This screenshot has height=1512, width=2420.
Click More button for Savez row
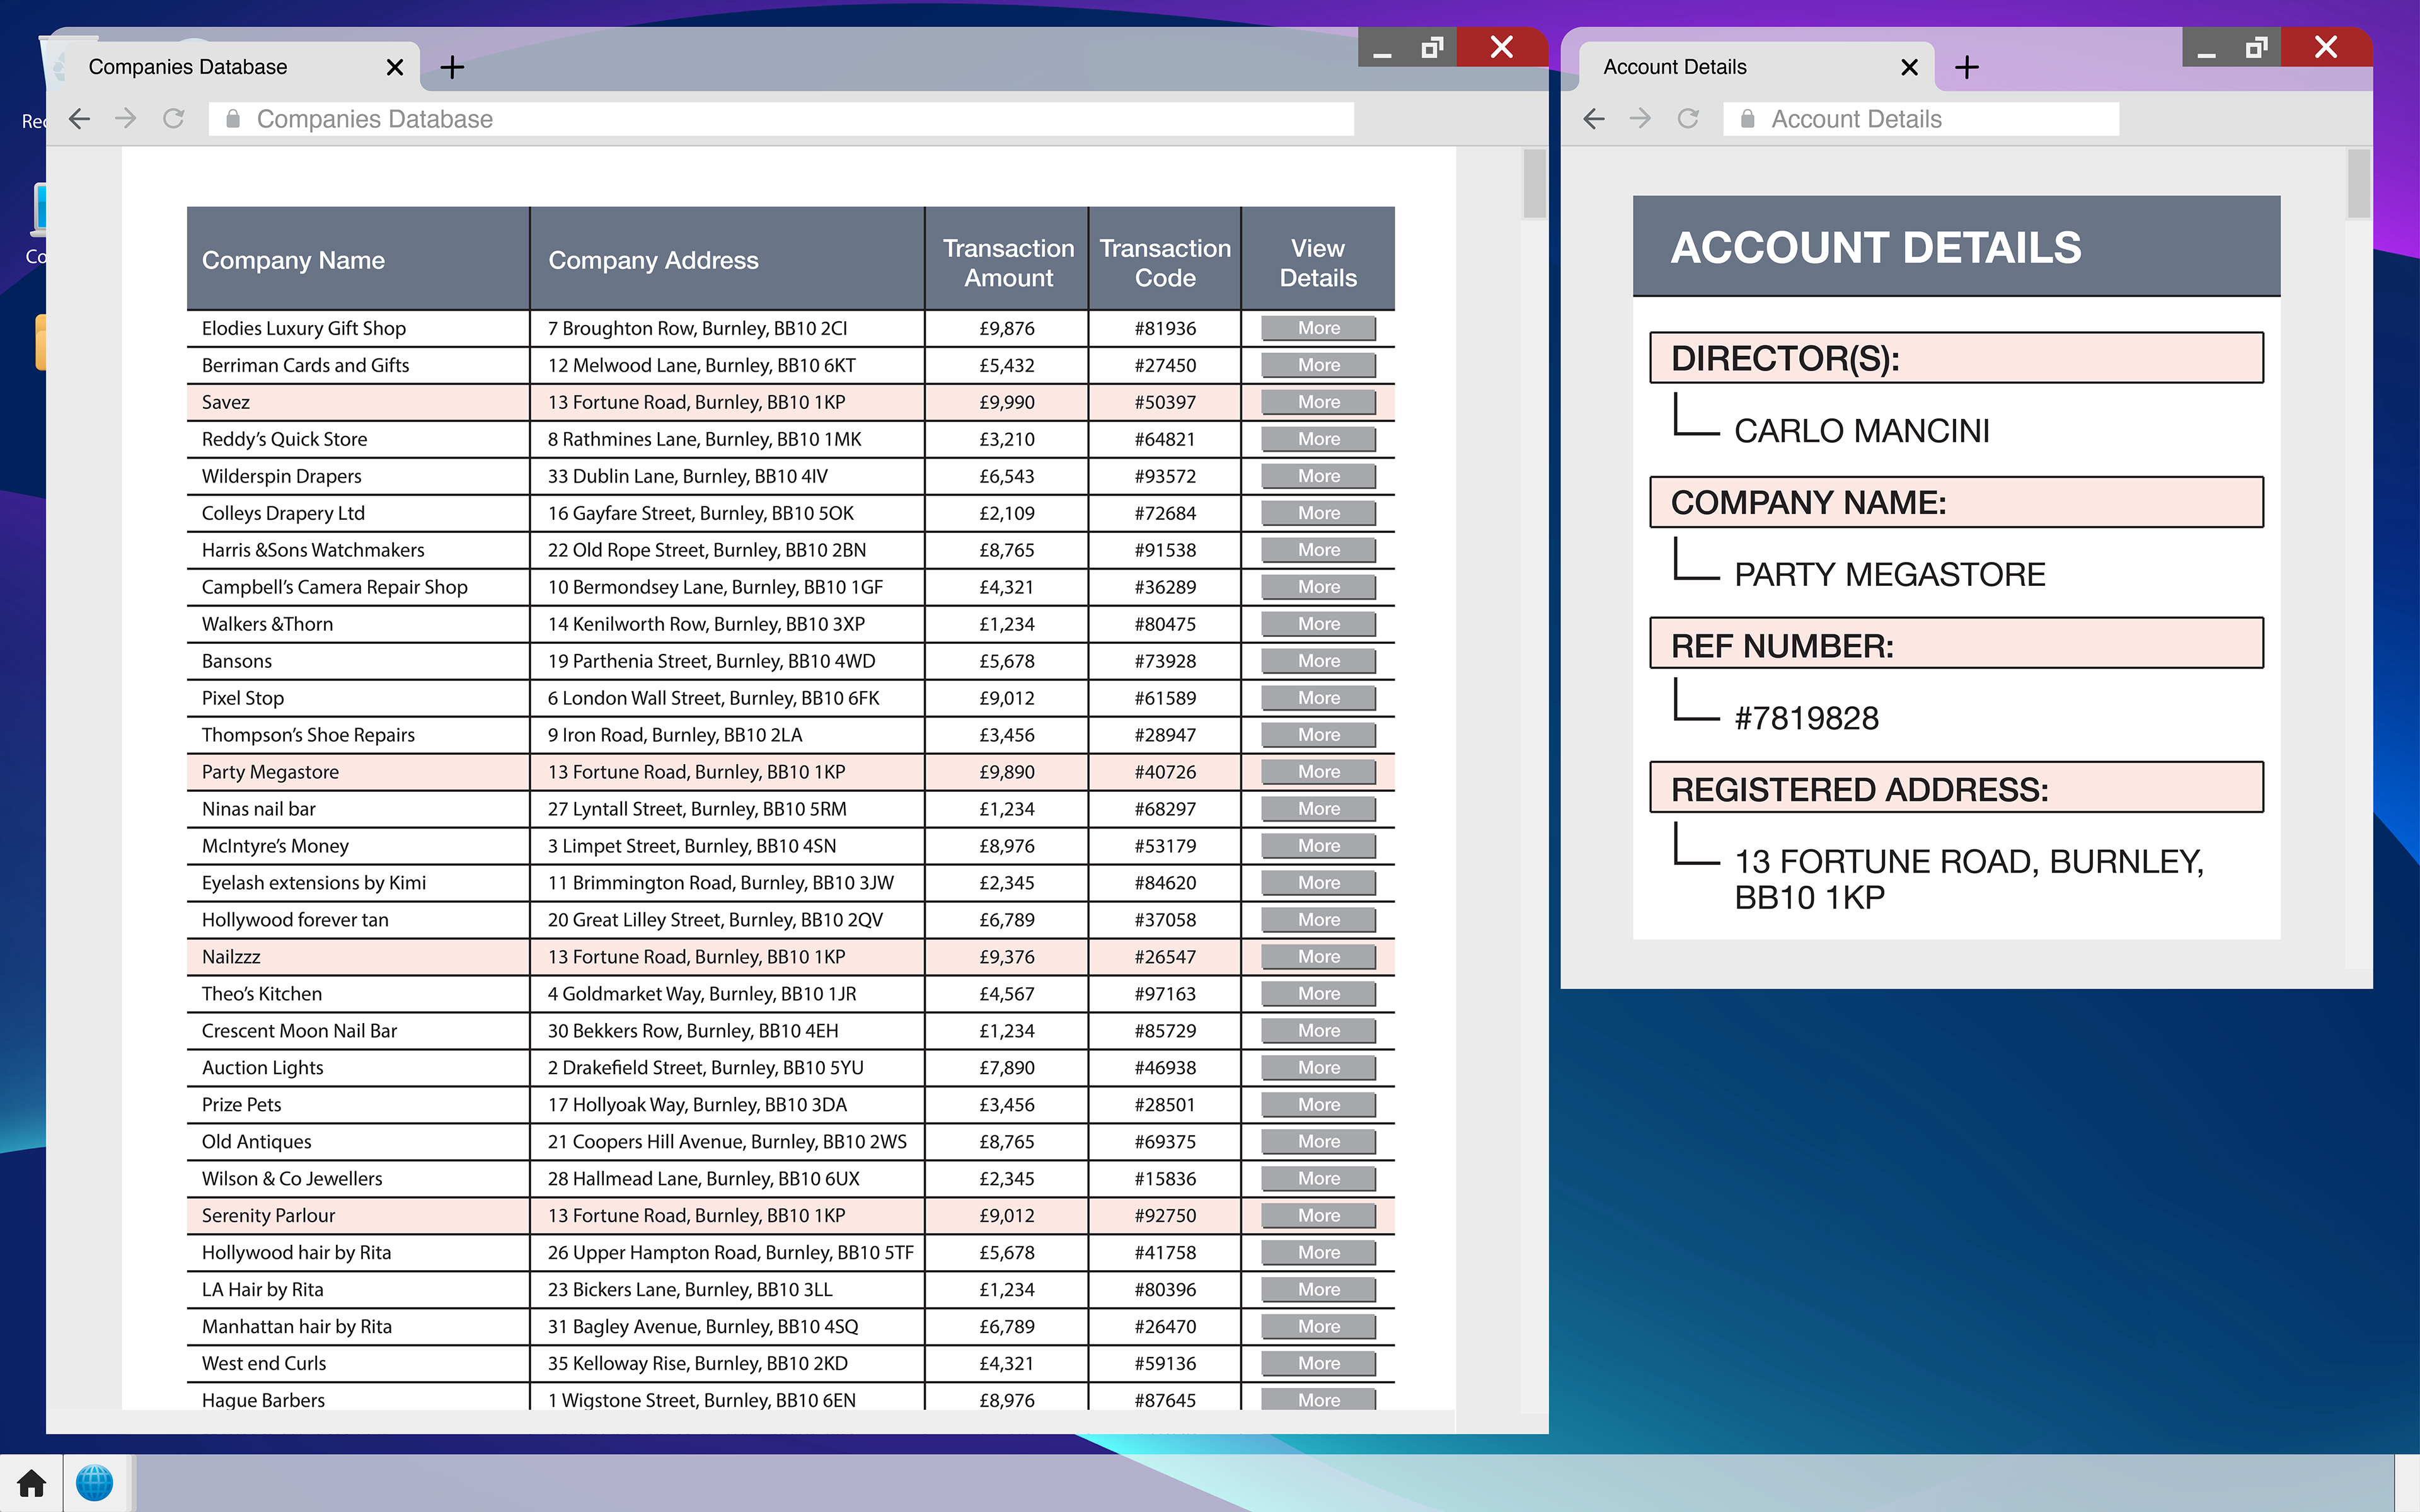[1318, 402]
